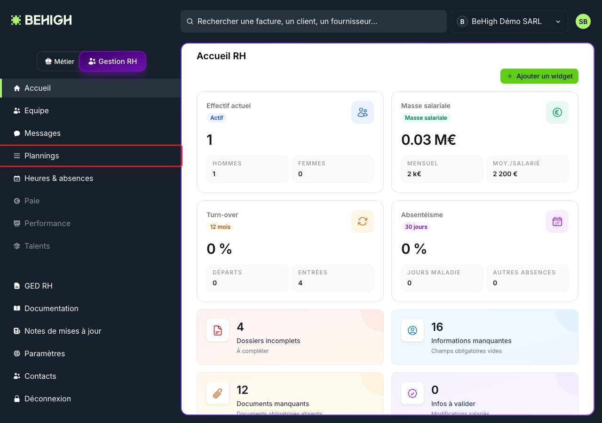
Task: Click the Informations manquantes user icon
Action: pos(412,330)
